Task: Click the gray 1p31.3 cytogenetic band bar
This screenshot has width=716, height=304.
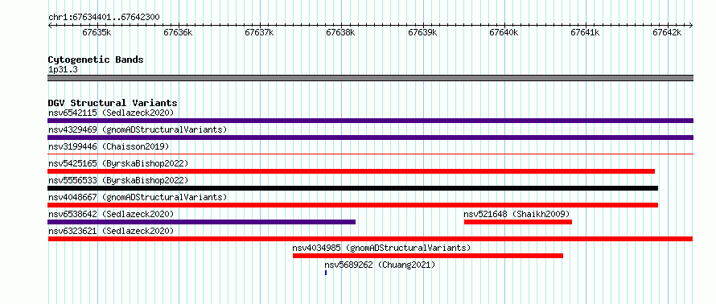Action: (x=370, y=78)
